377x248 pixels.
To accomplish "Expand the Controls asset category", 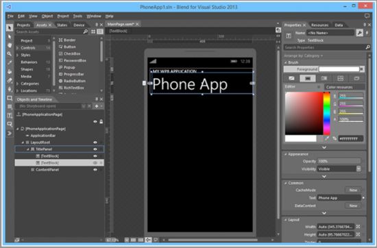I will (x=17, y=48).
